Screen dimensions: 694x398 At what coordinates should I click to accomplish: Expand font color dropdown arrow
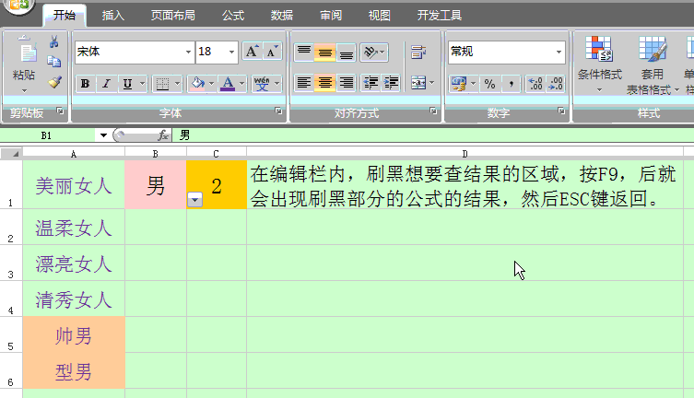[x=241, y=84]
